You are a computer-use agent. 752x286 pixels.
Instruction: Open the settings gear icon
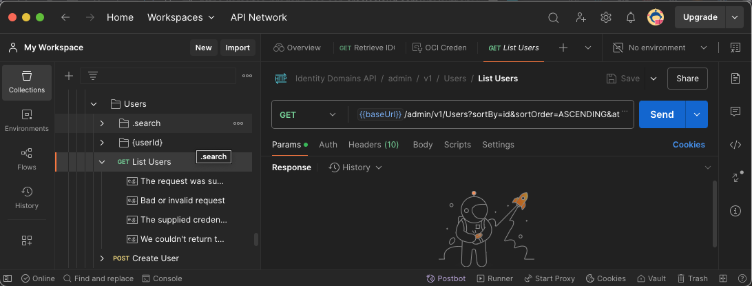tap(606, 18)
